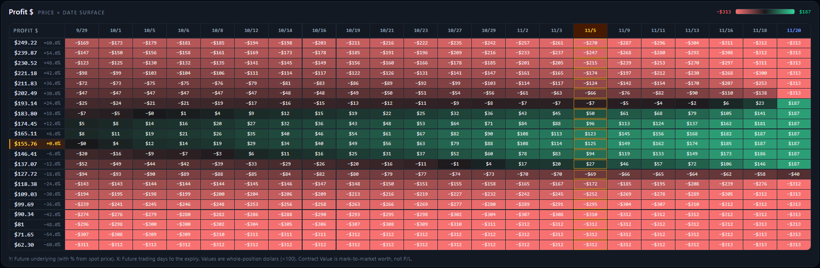Select the 9/29 date column header
Image resolution: width=820 pixels, height=268 pixels.
click(82, 30)
